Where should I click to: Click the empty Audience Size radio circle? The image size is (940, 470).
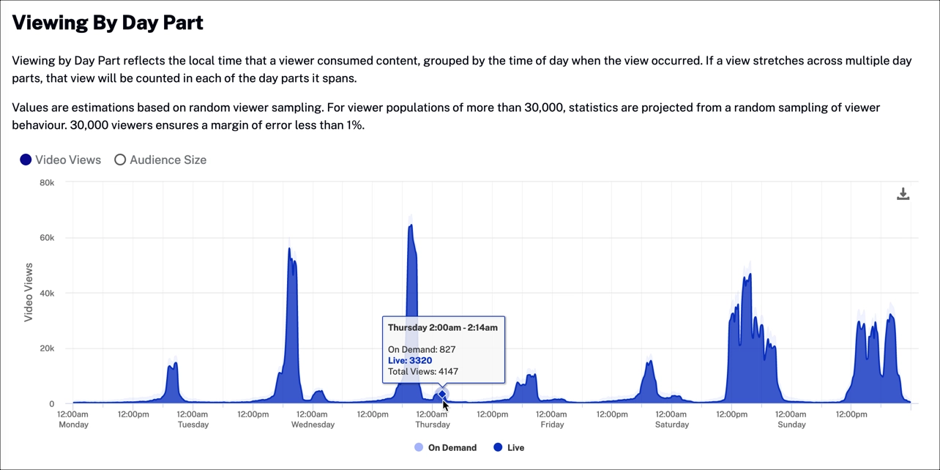pyautogui.click(x=120, y=160)
